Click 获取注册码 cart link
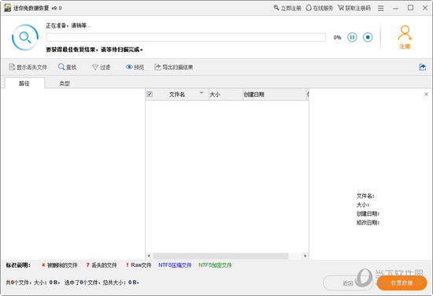Screen dimensions: 433x296 [354, 8]
